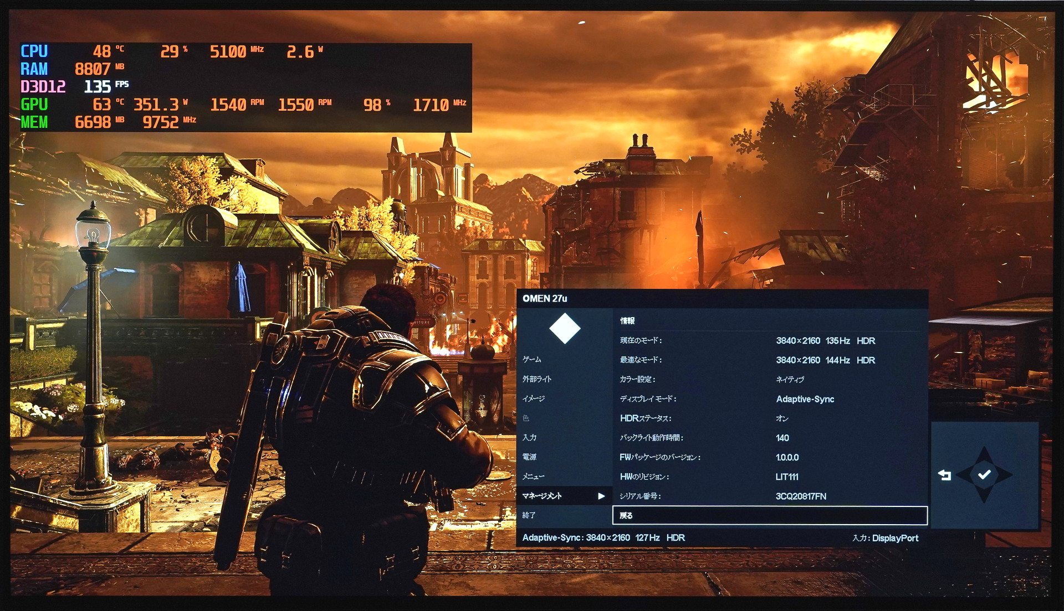Click the 入力: DisplayPort status text

(885, 538)
